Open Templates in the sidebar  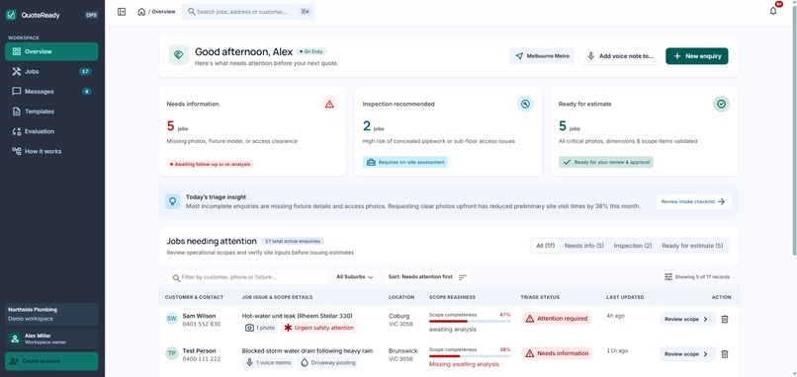(51, 112)
